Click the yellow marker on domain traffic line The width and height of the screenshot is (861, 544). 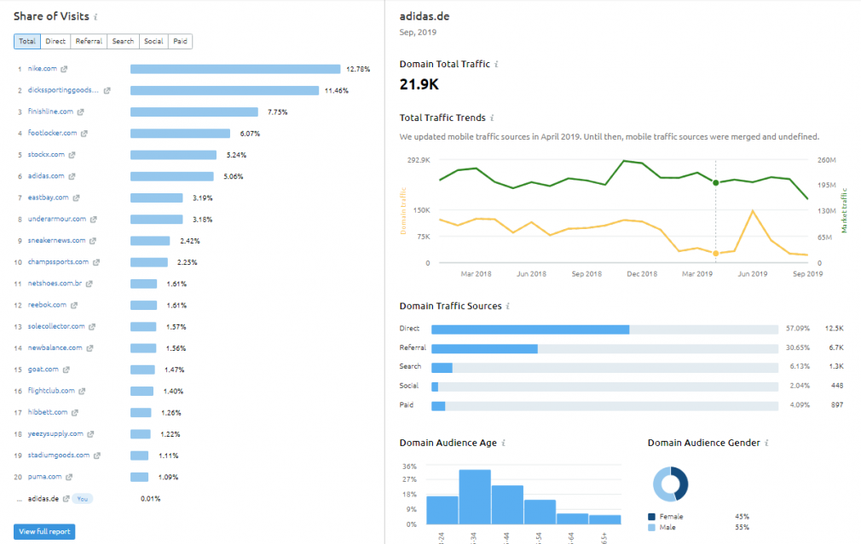click(715, 254)
